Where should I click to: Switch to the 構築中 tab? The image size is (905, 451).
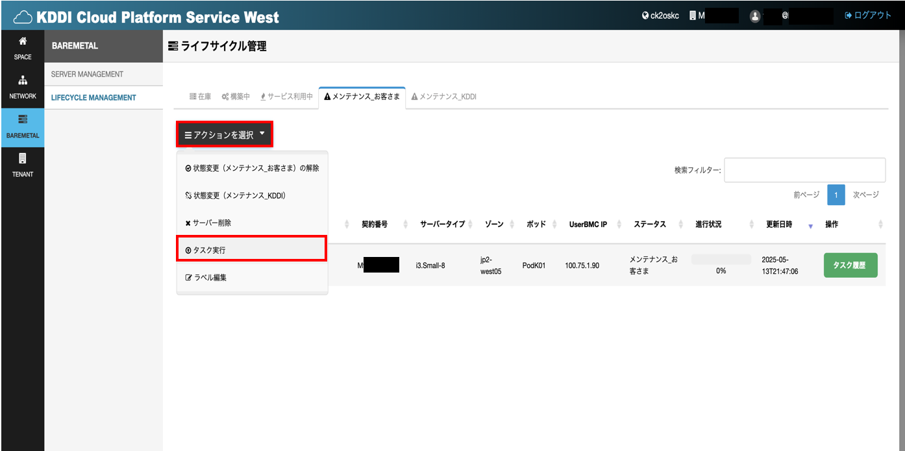click(x=236, y=97)
